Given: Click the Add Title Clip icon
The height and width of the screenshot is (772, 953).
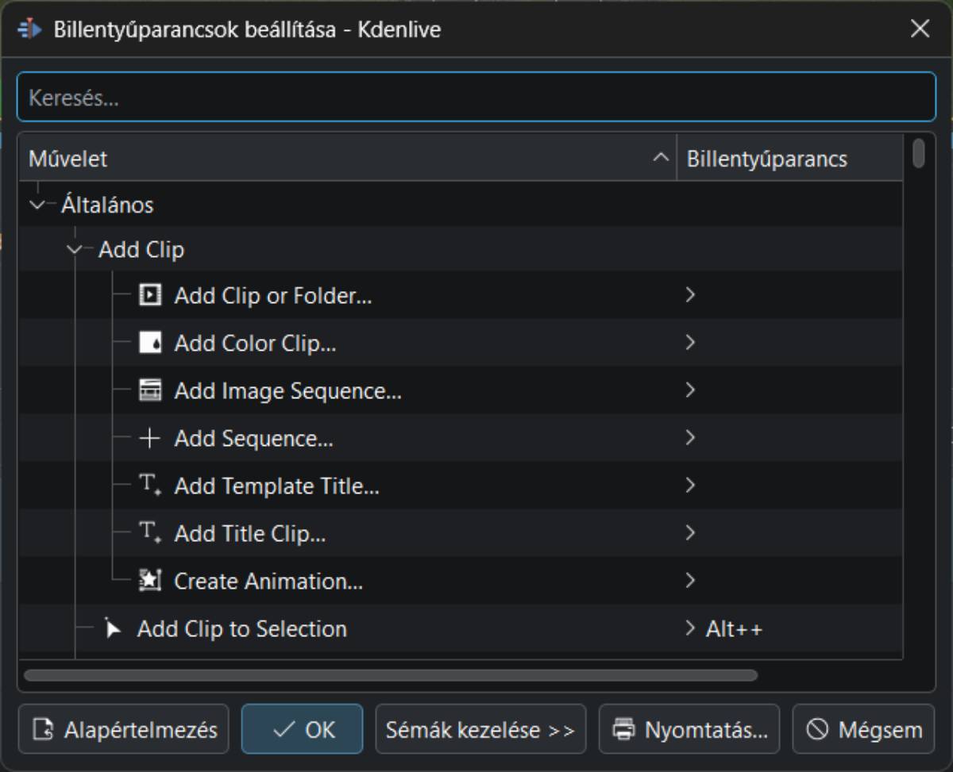Looking at the screenshot, I should coord(149,533).
